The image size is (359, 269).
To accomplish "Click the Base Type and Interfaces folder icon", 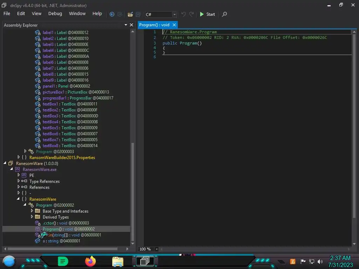I will point(38,211).
